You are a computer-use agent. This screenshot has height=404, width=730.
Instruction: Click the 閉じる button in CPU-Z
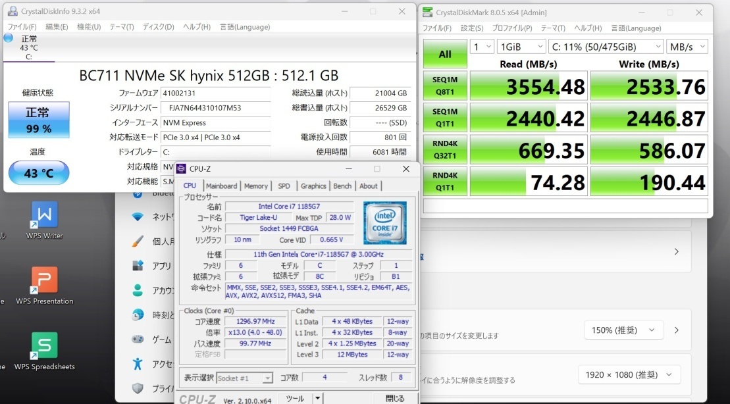click(x=395, y=399)
